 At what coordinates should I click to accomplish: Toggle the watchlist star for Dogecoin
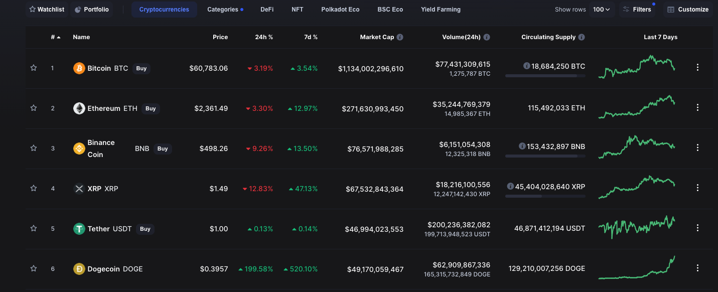click(x=34, y=268)
